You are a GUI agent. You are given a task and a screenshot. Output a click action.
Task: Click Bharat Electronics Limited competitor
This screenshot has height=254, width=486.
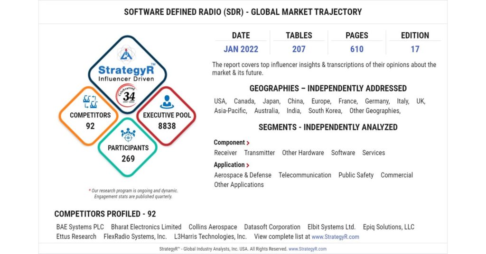[146, 227]
